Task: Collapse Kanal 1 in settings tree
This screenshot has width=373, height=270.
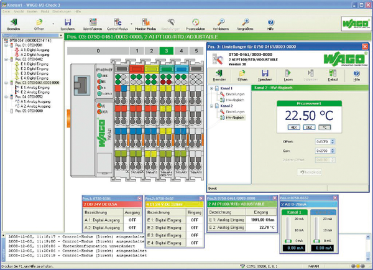Action: pos(211,88)
